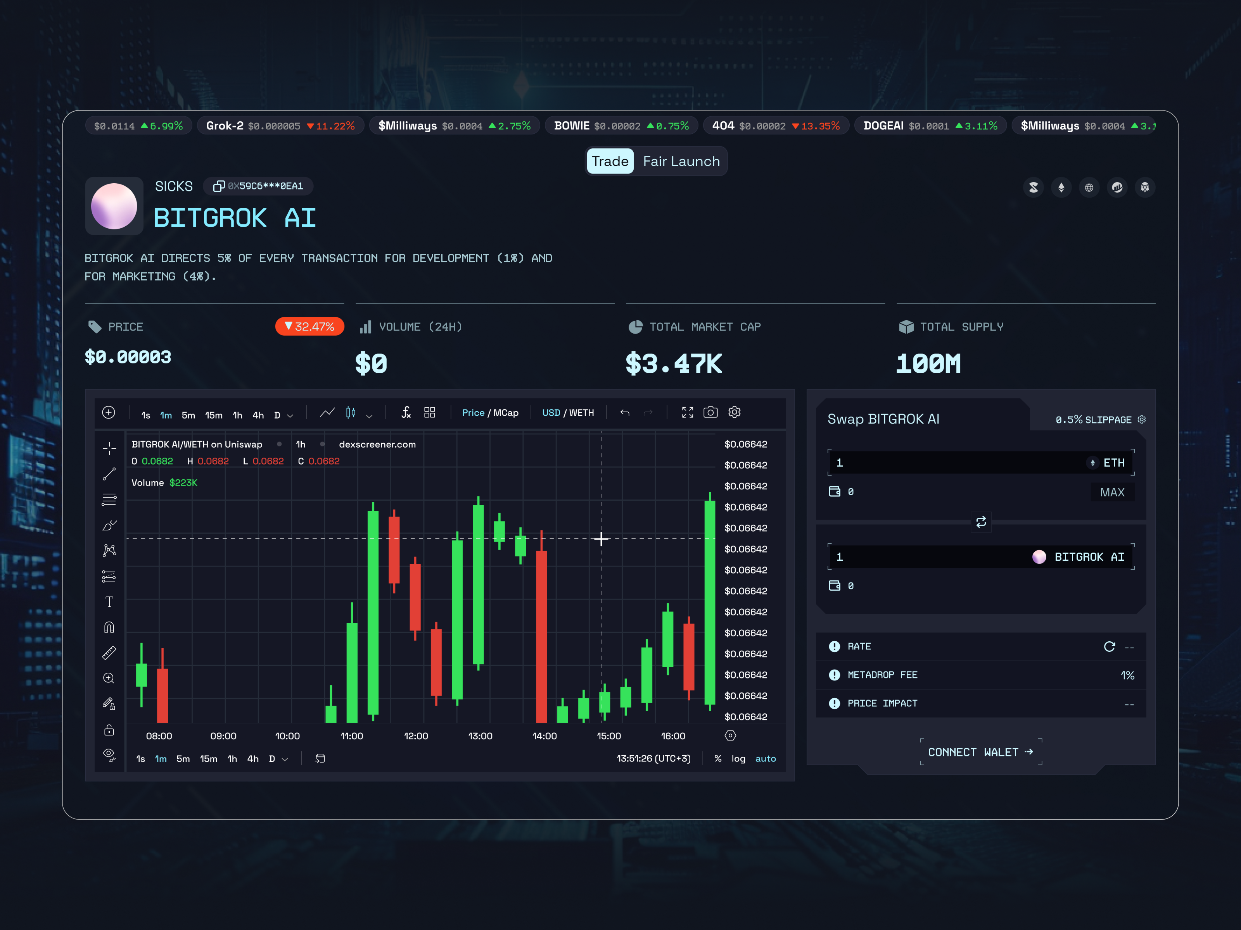This screenshot has height=930, width=1241.
Task: Expand the timeframe dropdown next to D
Action: click(290, 415)
